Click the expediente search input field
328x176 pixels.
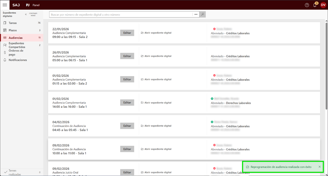pyautogui.click(x=121, y=15)
